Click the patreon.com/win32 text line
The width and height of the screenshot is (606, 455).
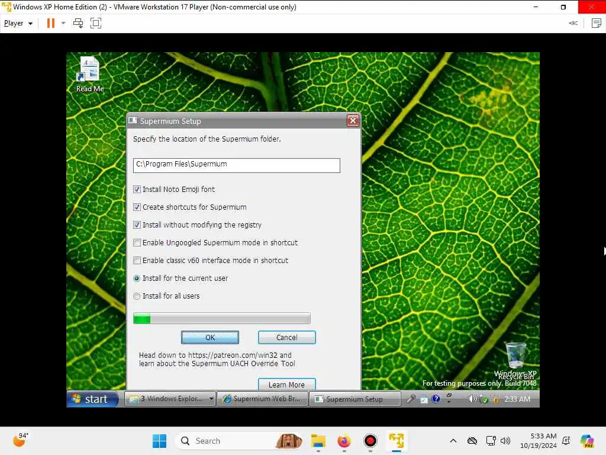pyautogui.click(x=215, y=355)
